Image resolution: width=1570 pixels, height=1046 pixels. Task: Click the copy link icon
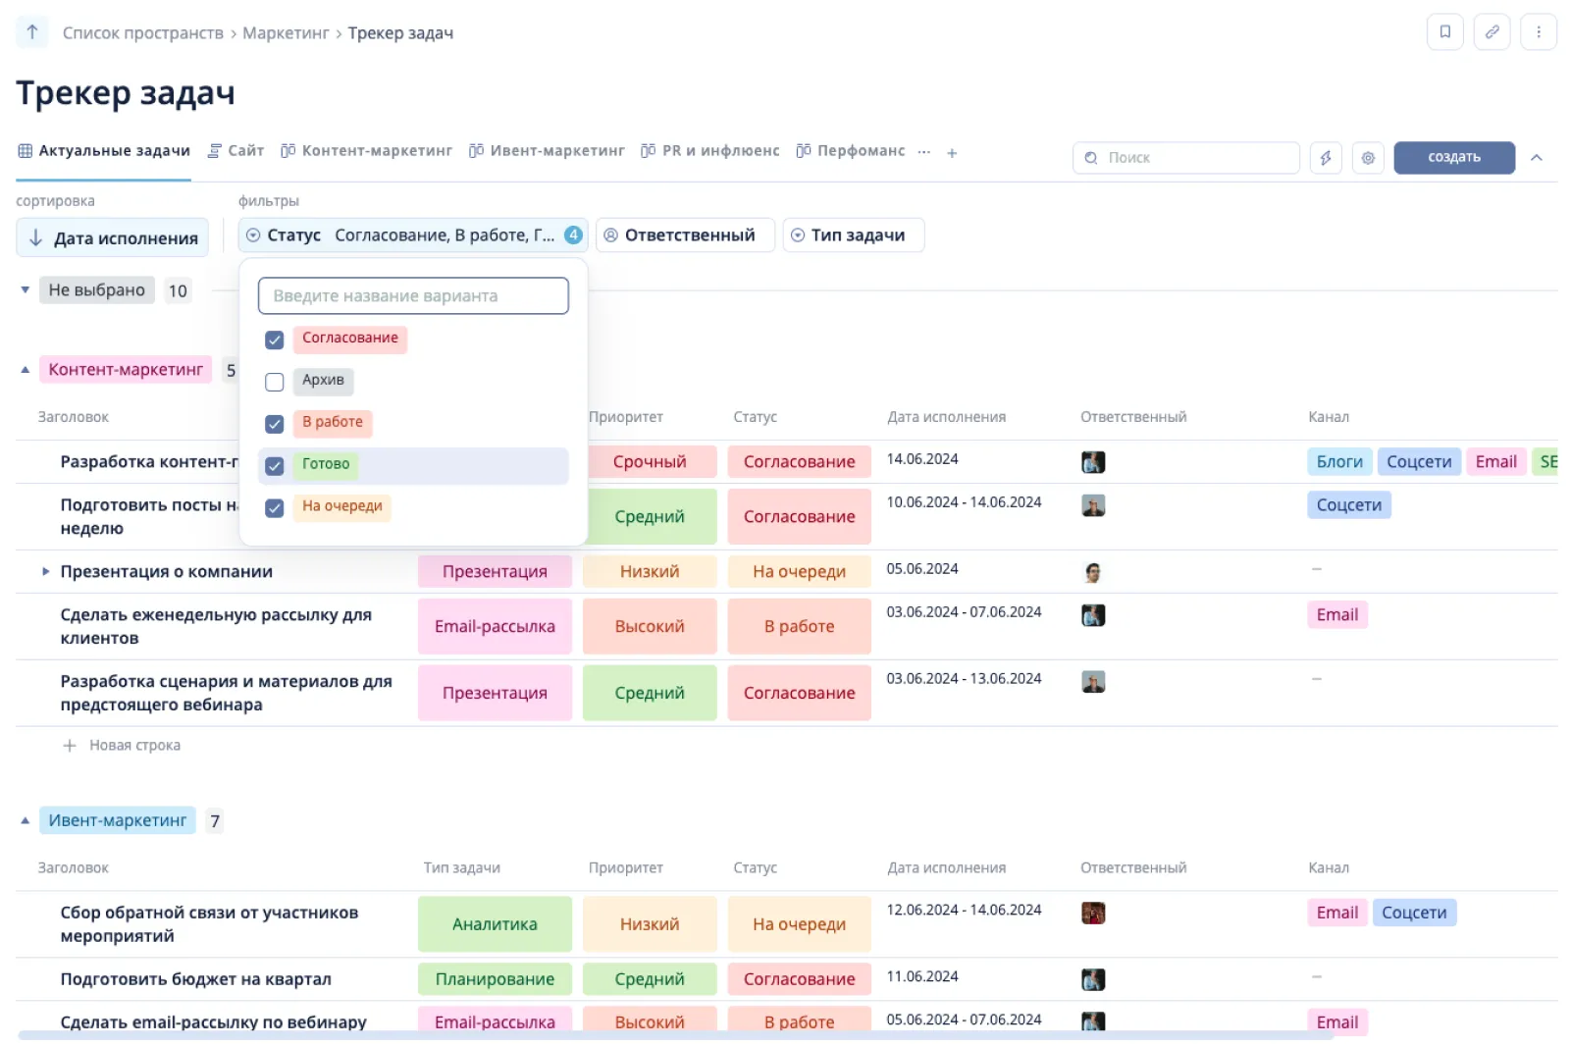point(1491,32)
